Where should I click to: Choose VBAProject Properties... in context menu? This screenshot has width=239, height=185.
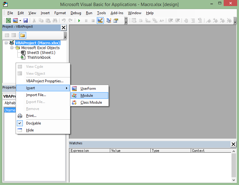coord(43,81)
